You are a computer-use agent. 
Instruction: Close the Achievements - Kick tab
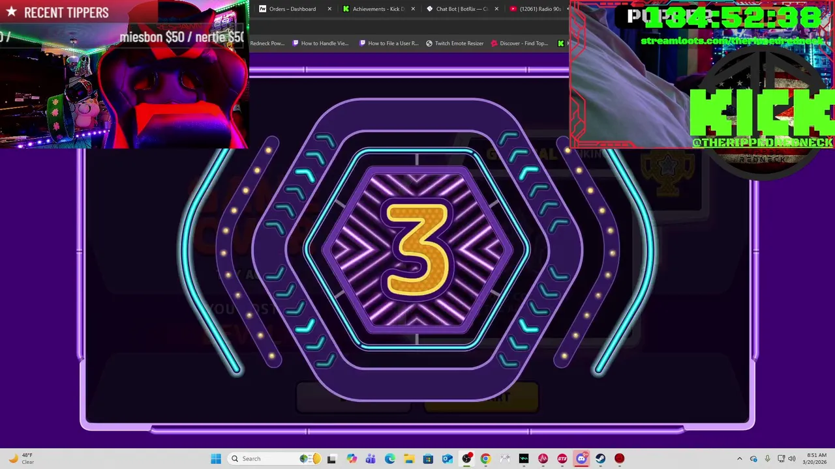(413, 9)
